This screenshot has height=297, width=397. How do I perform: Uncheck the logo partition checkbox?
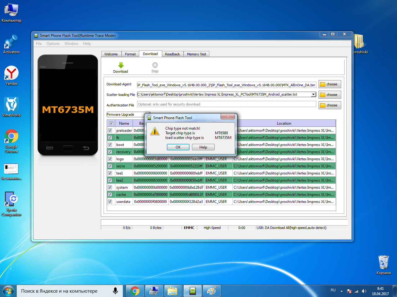(110, 159)
